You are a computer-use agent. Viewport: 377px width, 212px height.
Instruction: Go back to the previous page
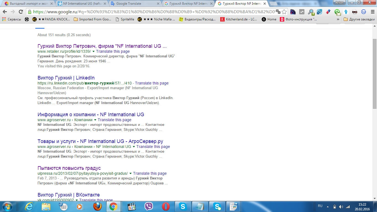(5, 12)
